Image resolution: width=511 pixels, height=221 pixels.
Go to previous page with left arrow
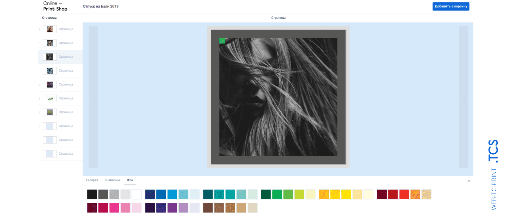click(x=93, y=97)
